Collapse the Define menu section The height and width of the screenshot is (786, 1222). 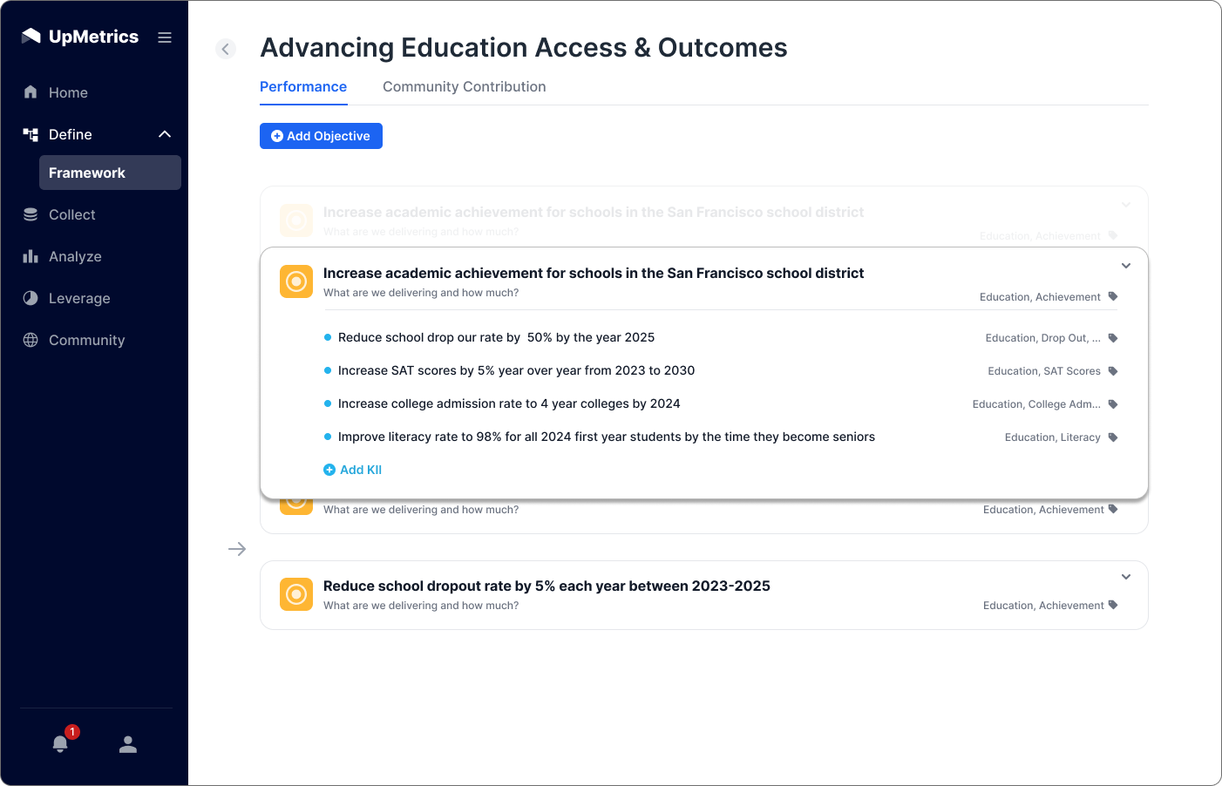pos(165,134)
